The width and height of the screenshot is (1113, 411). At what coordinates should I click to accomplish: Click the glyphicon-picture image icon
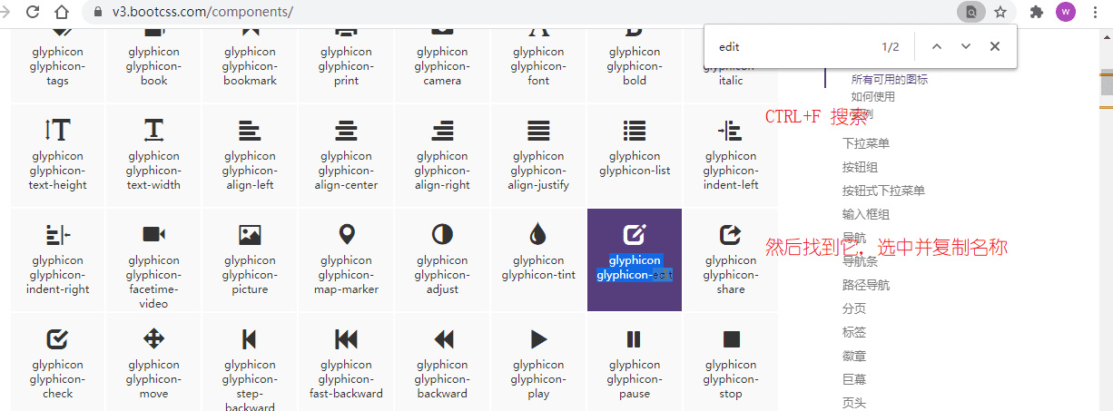(x=250, y=235)
